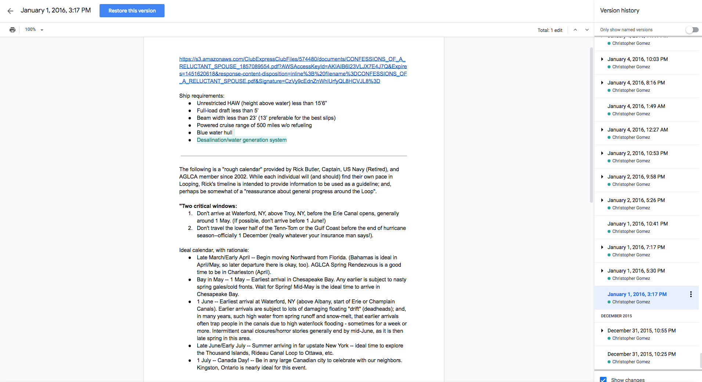This screenshot has width=702, height=382.
Task: Expand the December 31, 2015, 10:55 PM version
Action: [x=602, y=331]
